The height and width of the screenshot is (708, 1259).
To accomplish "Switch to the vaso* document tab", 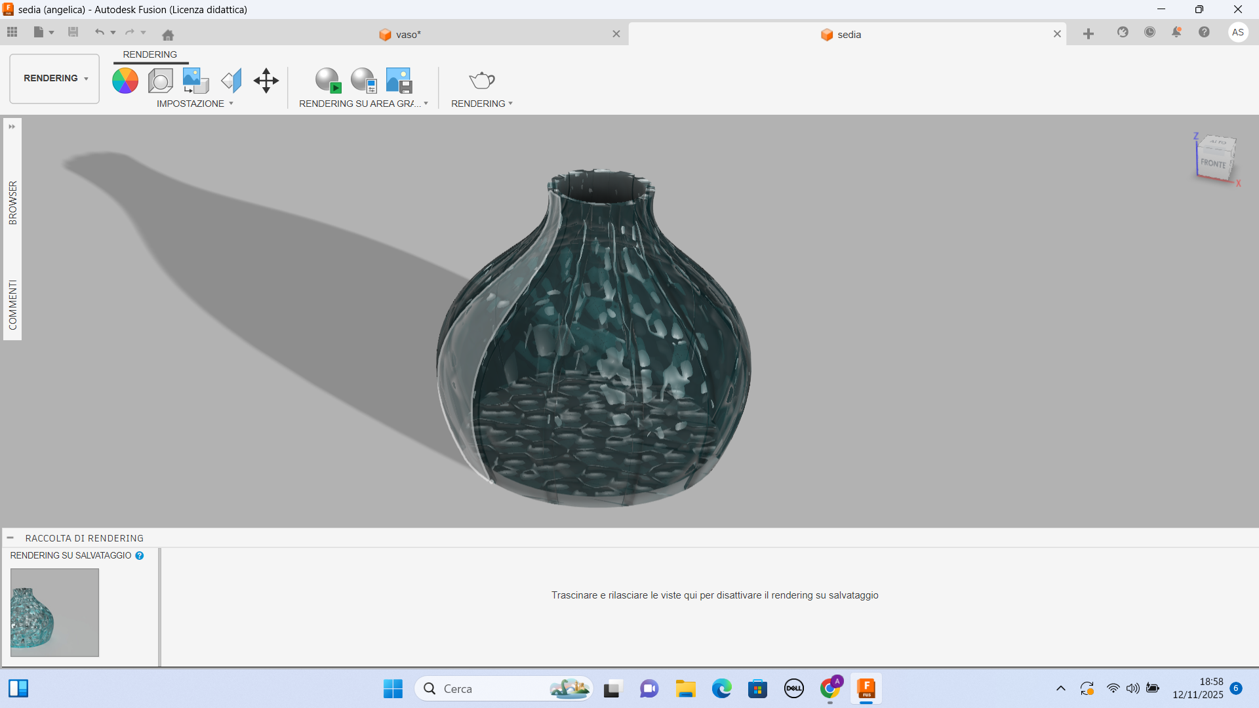I will click(408, 35).
